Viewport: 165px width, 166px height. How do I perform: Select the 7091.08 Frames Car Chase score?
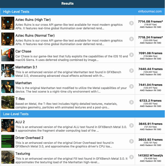pos(150,53)
